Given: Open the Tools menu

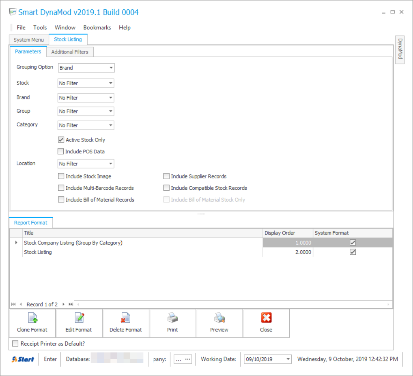Looking at the screenshot, I should (40, 28).
